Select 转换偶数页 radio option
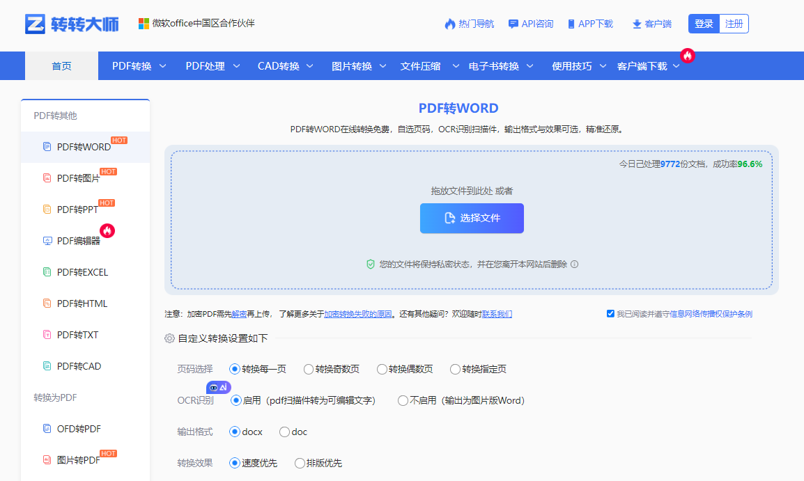 [x=382, y=369]
